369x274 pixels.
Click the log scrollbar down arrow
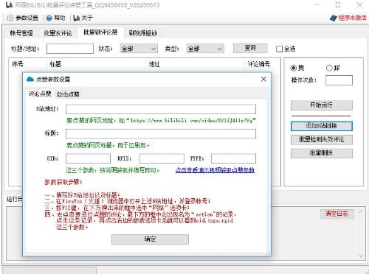[x=361, y=256]
